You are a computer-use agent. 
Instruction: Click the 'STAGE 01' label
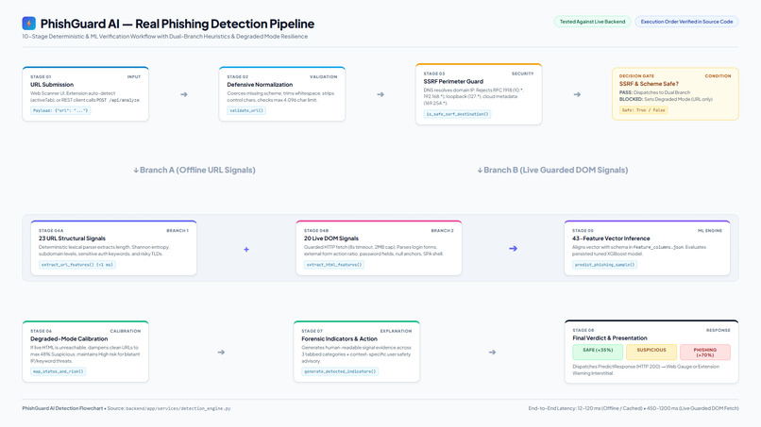tap(41, 76)
